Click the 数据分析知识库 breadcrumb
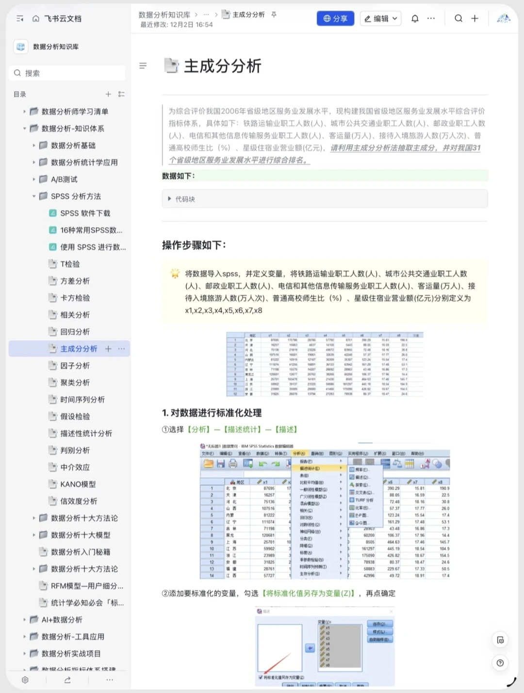The width and height of the screenshot is (524, 693). coord(164,15)
